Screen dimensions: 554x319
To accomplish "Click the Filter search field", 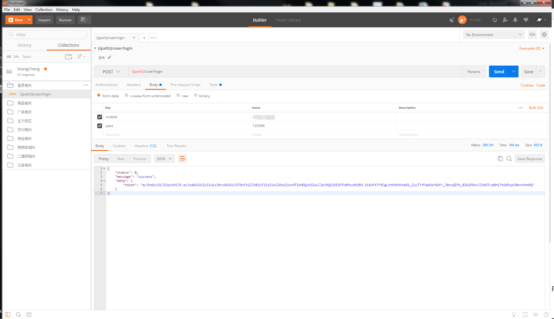I will point(47,35).
